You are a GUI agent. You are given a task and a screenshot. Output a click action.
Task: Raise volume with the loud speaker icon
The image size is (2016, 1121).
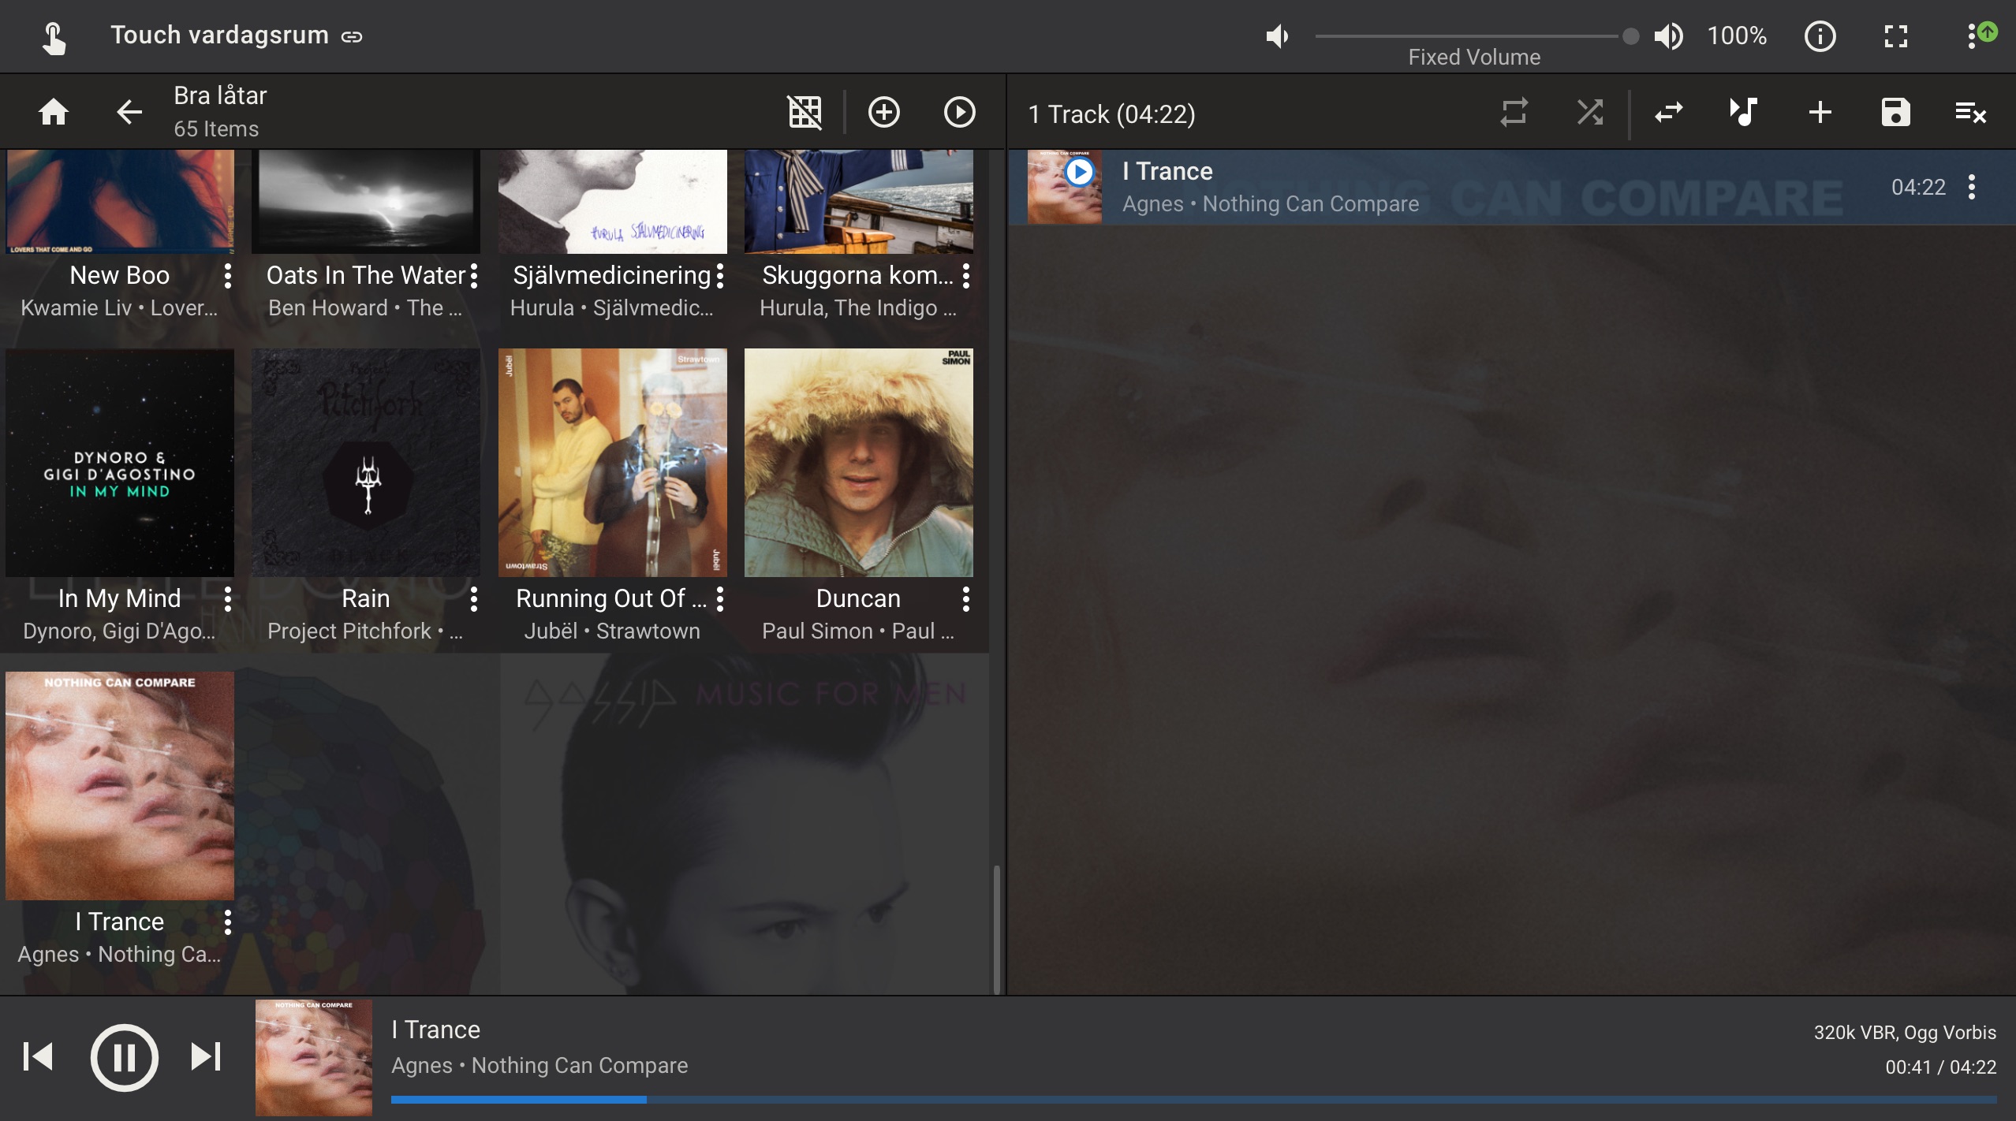tap(1668, 36)
